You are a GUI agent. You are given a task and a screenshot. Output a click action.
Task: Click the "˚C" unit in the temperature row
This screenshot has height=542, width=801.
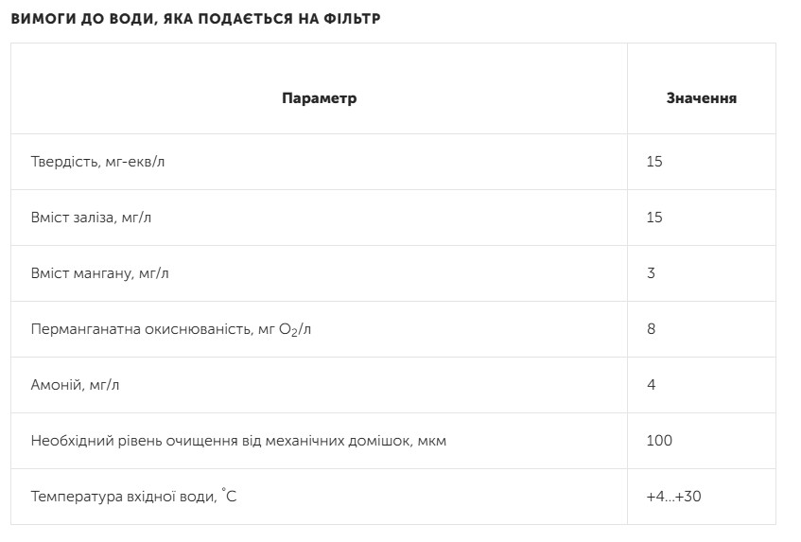(x=230, y=496)
